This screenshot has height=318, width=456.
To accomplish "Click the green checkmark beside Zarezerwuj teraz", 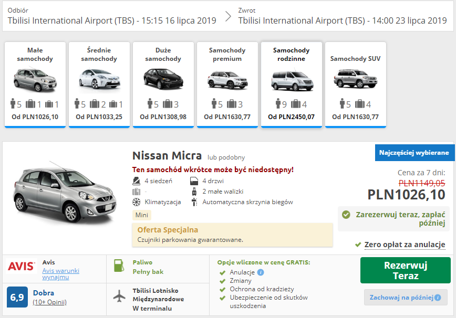I will point(346,215).
